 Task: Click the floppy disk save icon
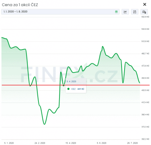[135, 12]
